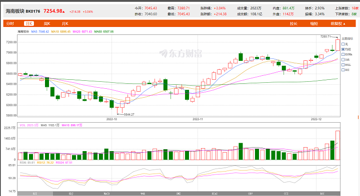Open the 周K weekly chart tab
The height and width of the screenshot is (196, 360).
47,23
